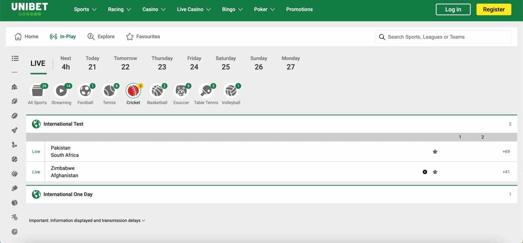
Task: Select the horse racing helmet sidebar icon
Action: (15, 87)
